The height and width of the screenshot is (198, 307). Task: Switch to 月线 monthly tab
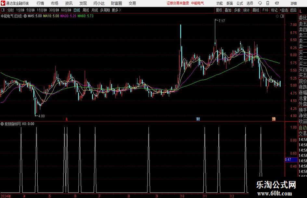(x=95, y=10)
